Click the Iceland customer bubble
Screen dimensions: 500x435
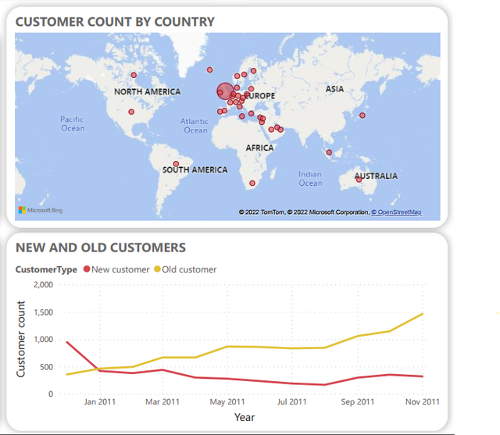coord(209,70)
